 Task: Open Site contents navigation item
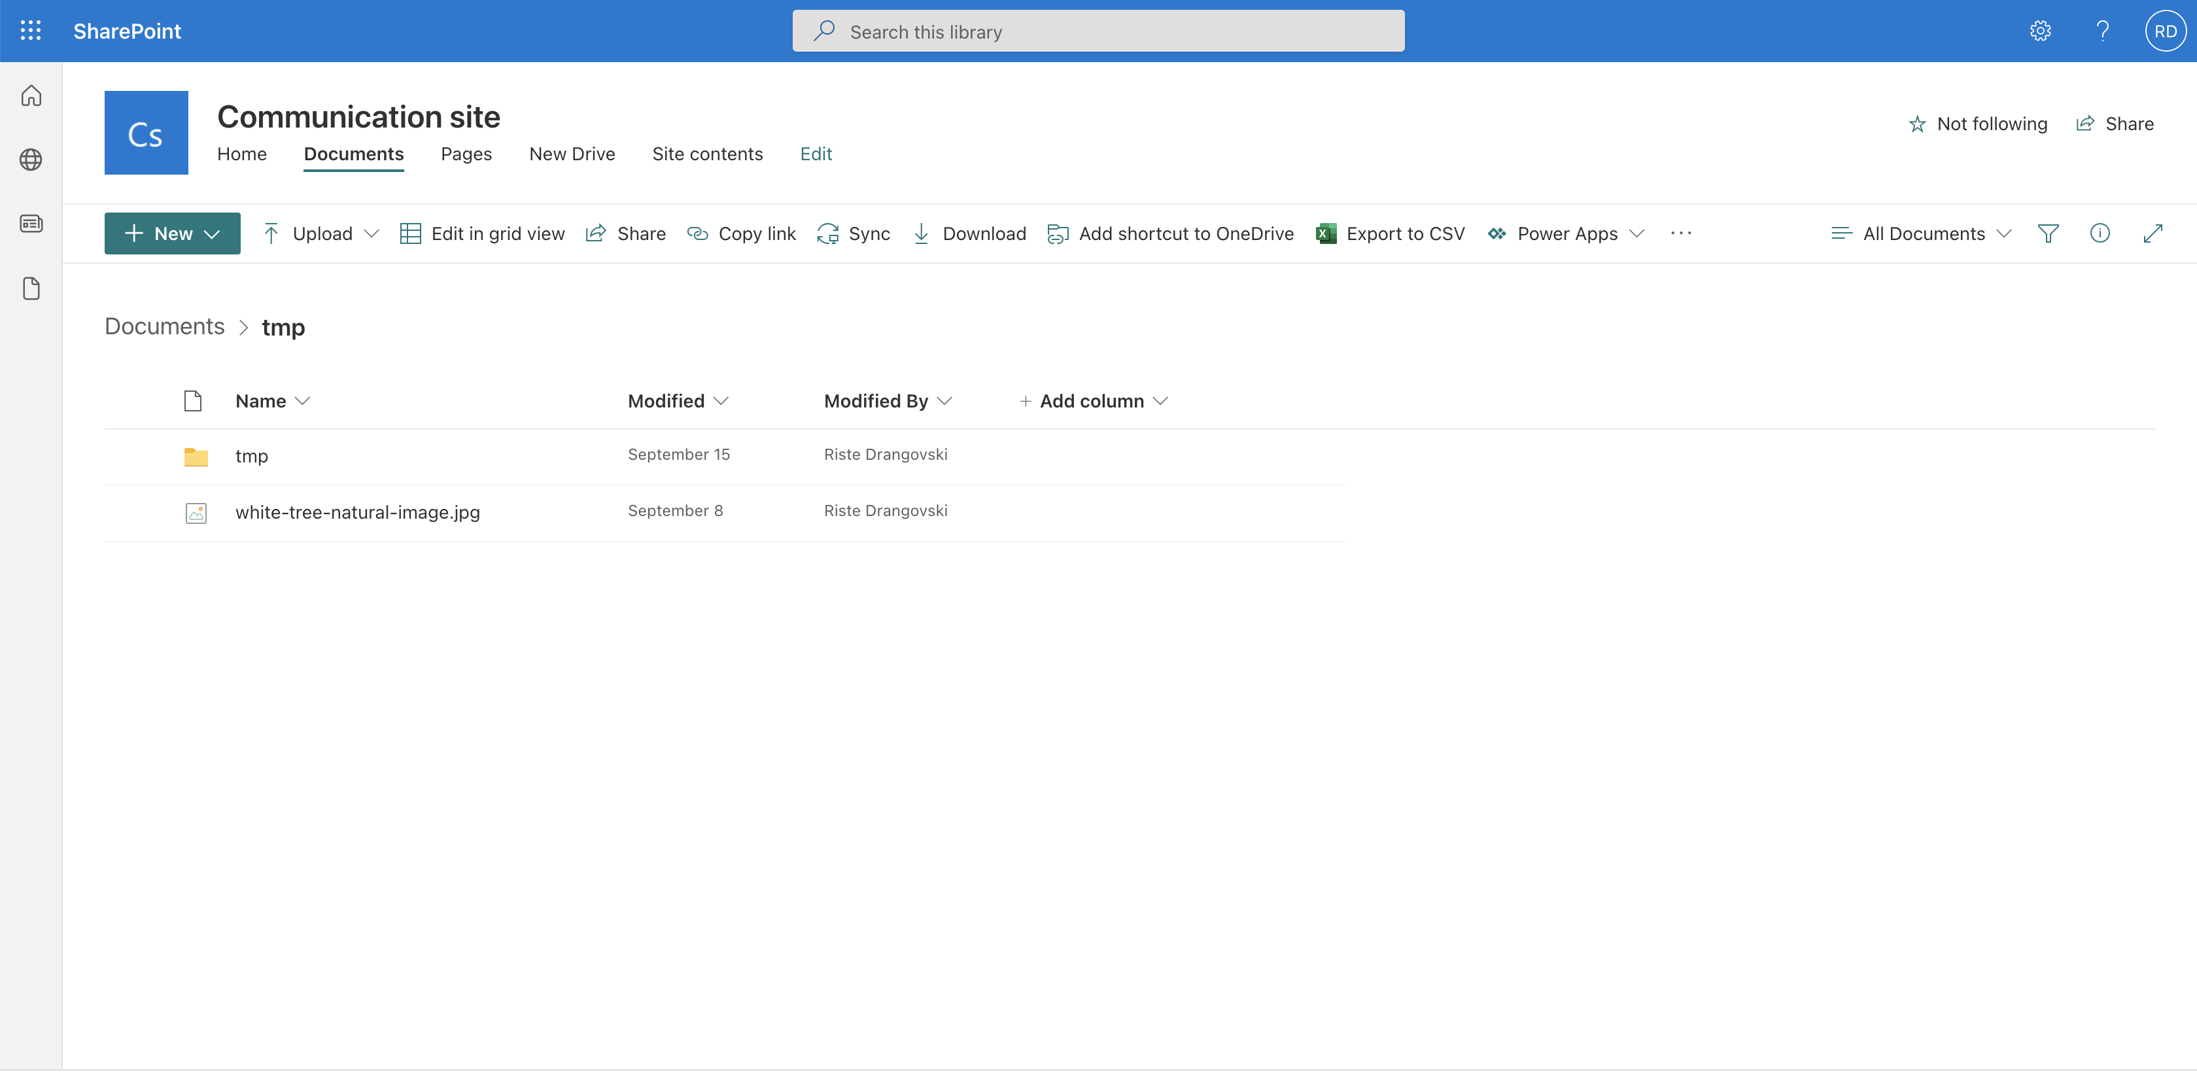[708, 154]
